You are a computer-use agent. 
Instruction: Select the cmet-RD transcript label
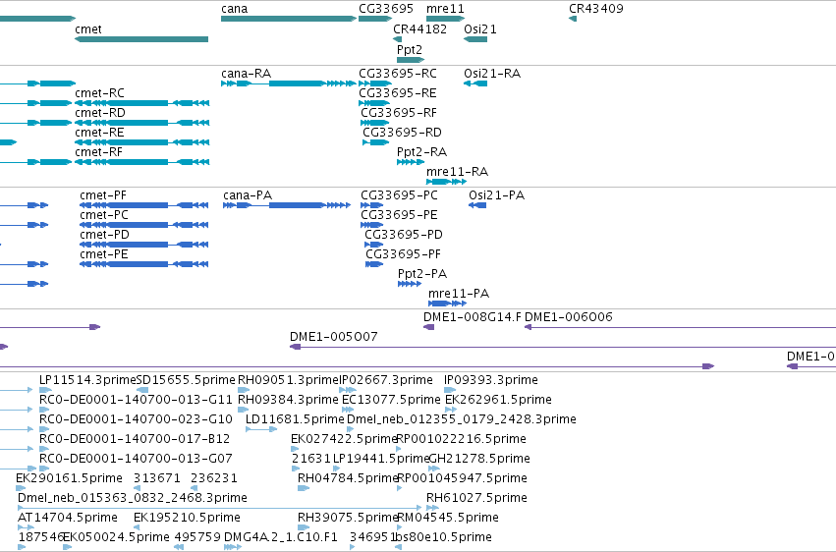click(100, 113)
